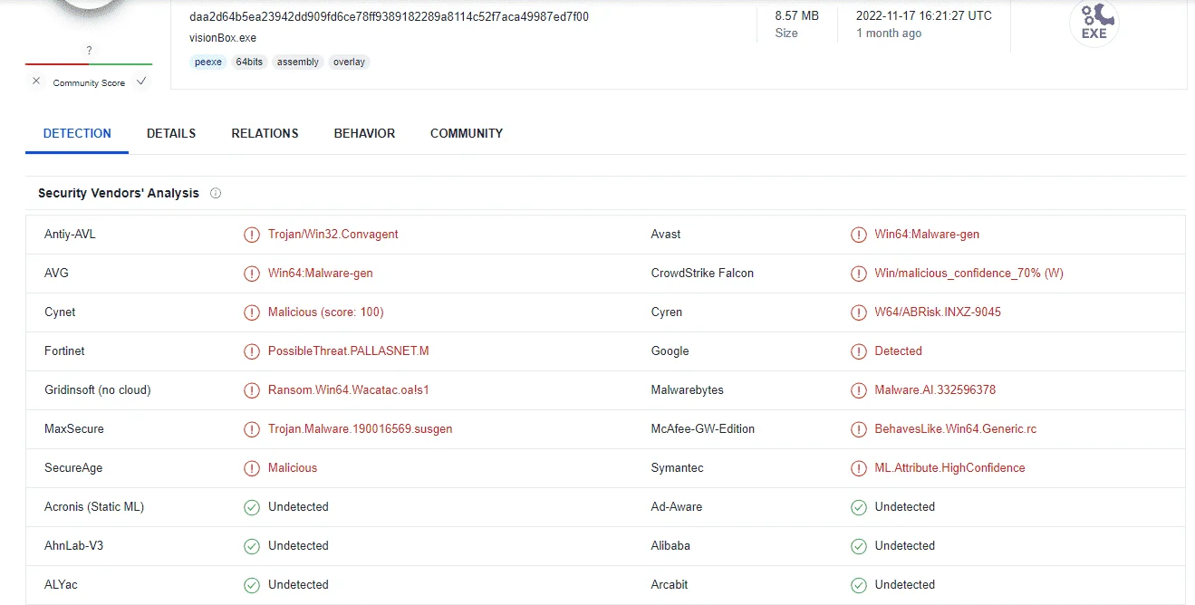
Task: Click the CrowdStrike Falcon vendor name
Action: tap(702, 274)
